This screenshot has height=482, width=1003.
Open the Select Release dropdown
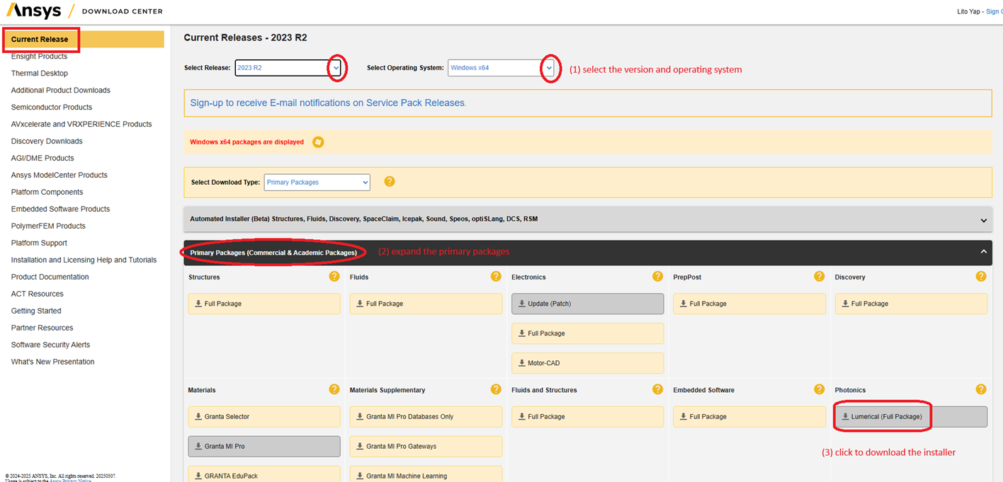point(288,68)
